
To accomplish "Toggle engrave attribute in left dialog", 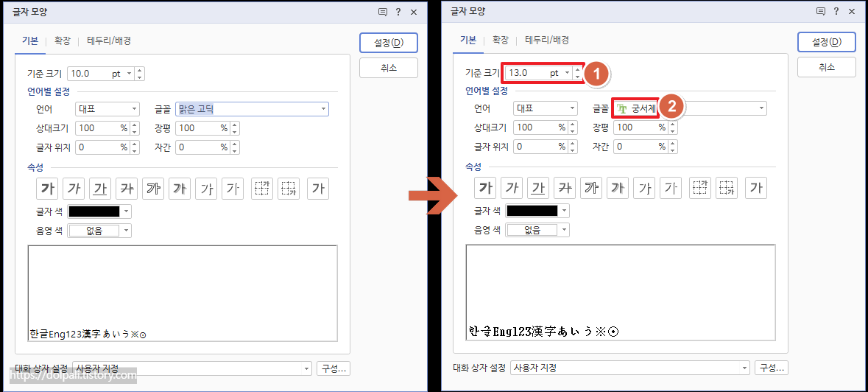I will [233, 188].
